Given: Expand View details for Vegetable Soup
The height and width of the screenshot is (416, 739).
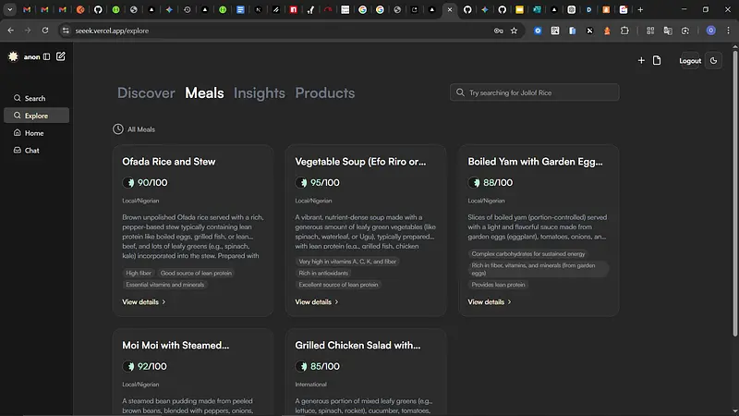Looking at the screenshot, I should 316,301.
